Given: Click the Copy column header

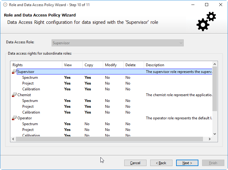Looking at the screenshot, I should click(92, 65).
